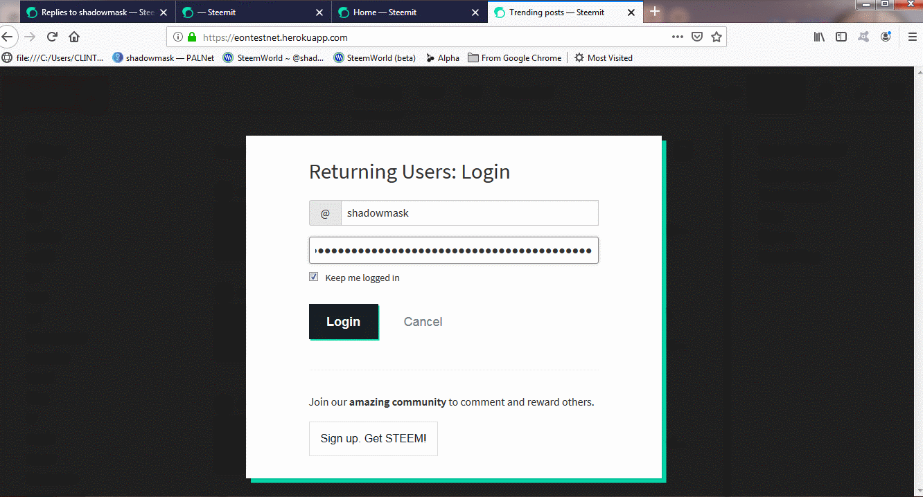Viewport: 923px width, 497px height.
Task: Open Most Visited bookmarks folder
Action: (x=604, y=58)
